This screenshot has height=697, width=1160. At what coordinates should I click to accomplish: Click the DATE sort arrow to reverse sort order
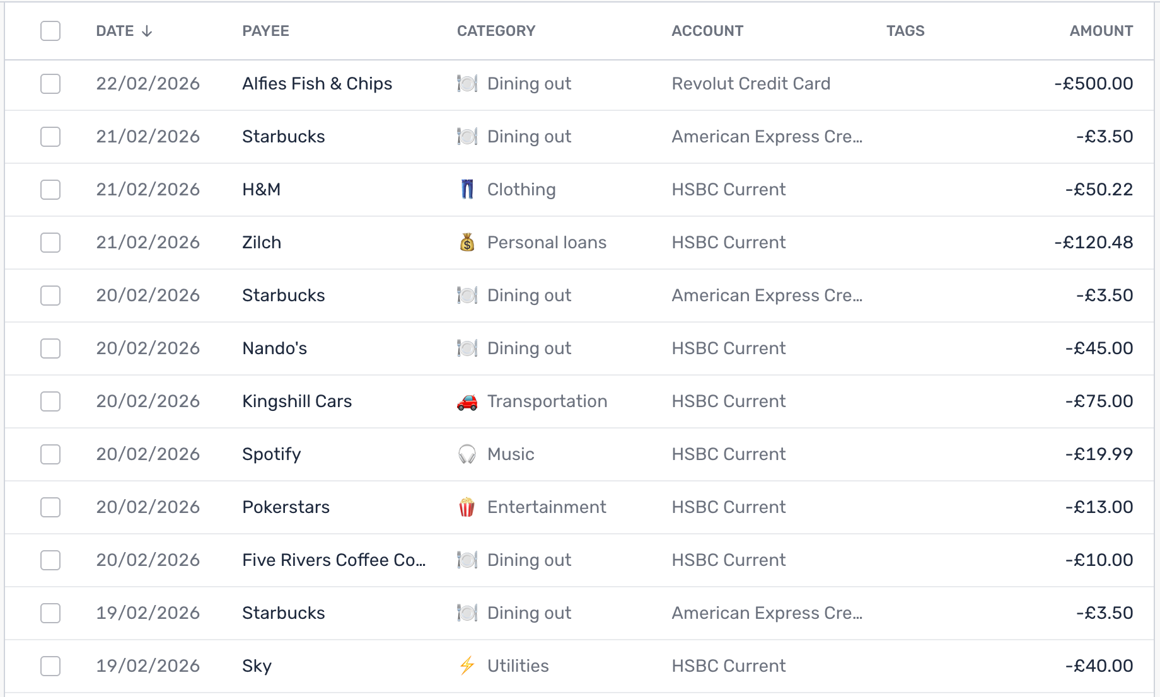point(148,30)
